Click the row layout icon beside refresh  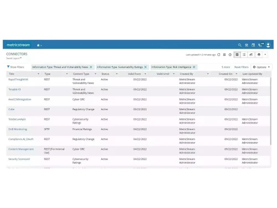pos(224,54)
